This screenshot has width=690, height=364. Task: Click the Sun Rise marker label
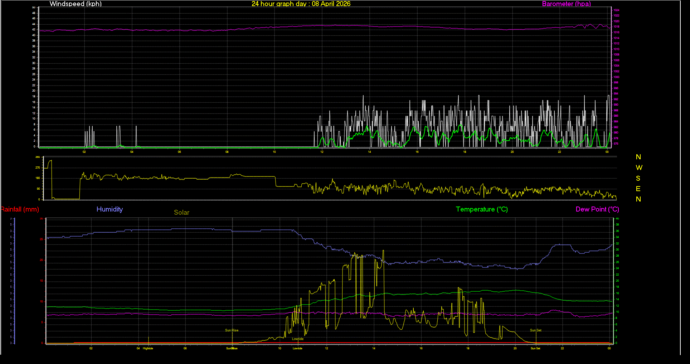tap(231, 330)
